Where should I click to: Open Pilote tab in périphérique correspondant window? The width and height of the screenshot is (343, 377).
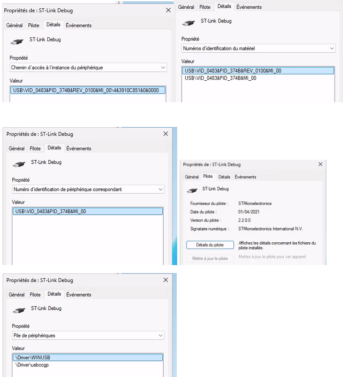tap(35, 148)
